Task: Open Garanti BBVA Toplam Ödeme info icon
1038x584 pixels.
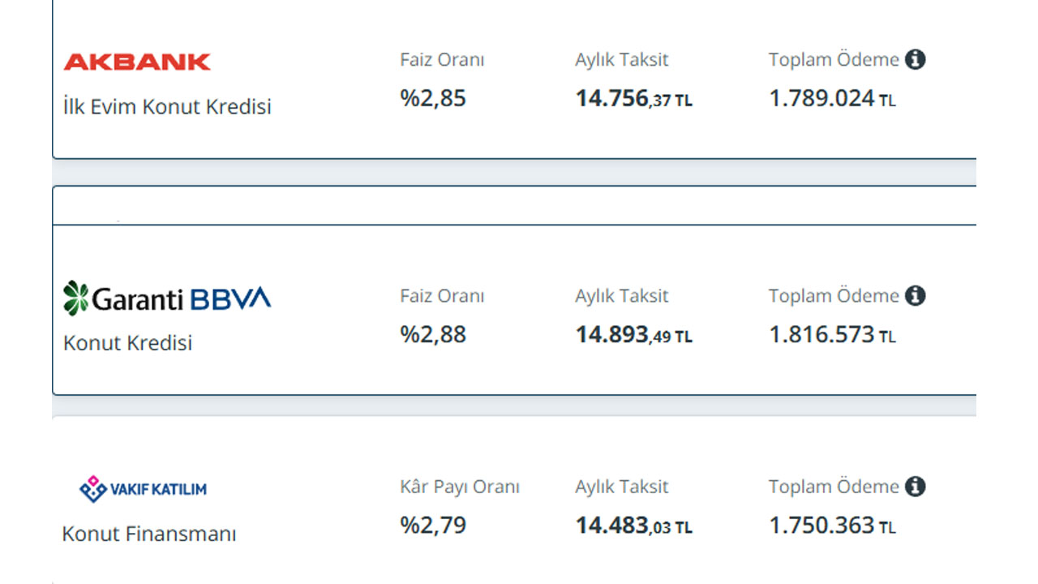Action: click(916, 295)
